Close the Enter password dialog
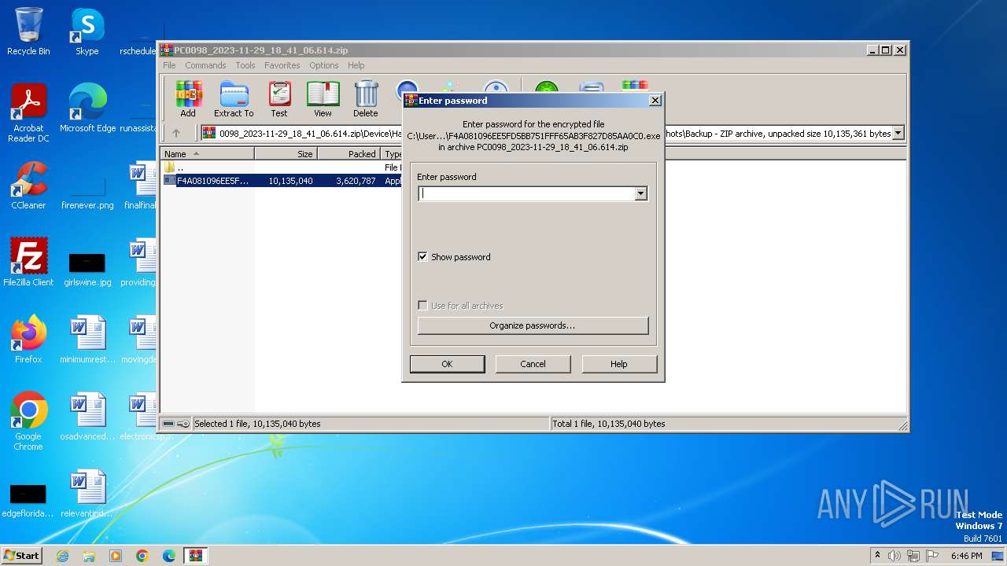The height and width of the screenshot is (566, 1007). tap(655, 101)
